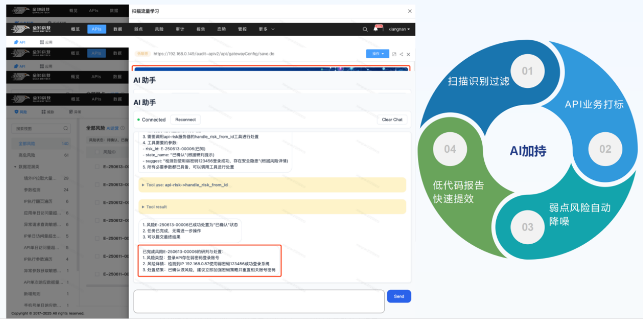Screen dimensions: 643x319
Task: Open notifications via the bell icon
Action: pyautogui.click(x=376, y=29)
